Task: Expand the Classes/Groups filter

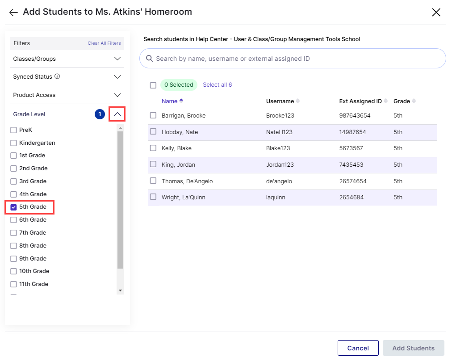Action: (x=117, y=59)
